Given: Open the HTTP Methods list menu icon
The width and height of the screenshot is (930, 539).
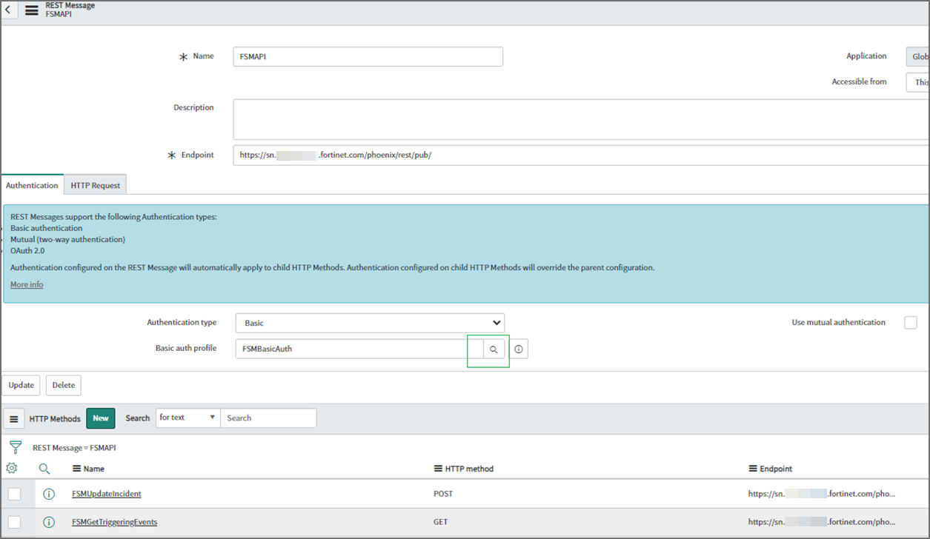Looking at the screenshot, I should 13,419.
